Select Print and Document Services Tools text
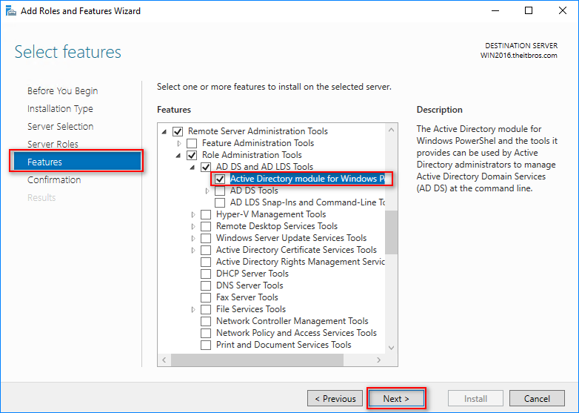Viewport: 579px width, 413px height. (284, 345)
